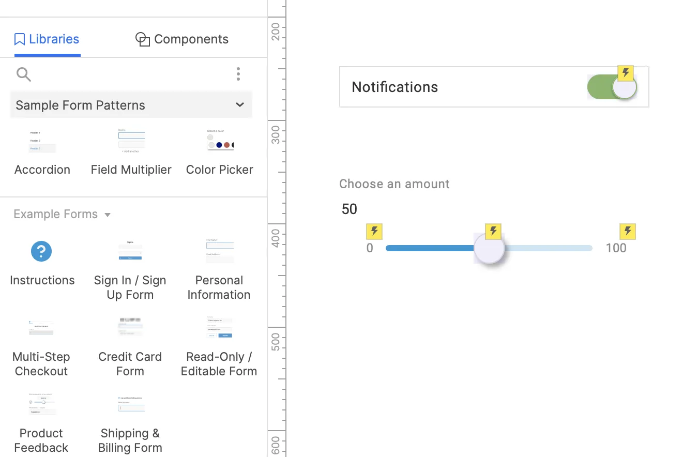Select the Multi-Step Checkout example
698x457 pixels.
point(41,327)
